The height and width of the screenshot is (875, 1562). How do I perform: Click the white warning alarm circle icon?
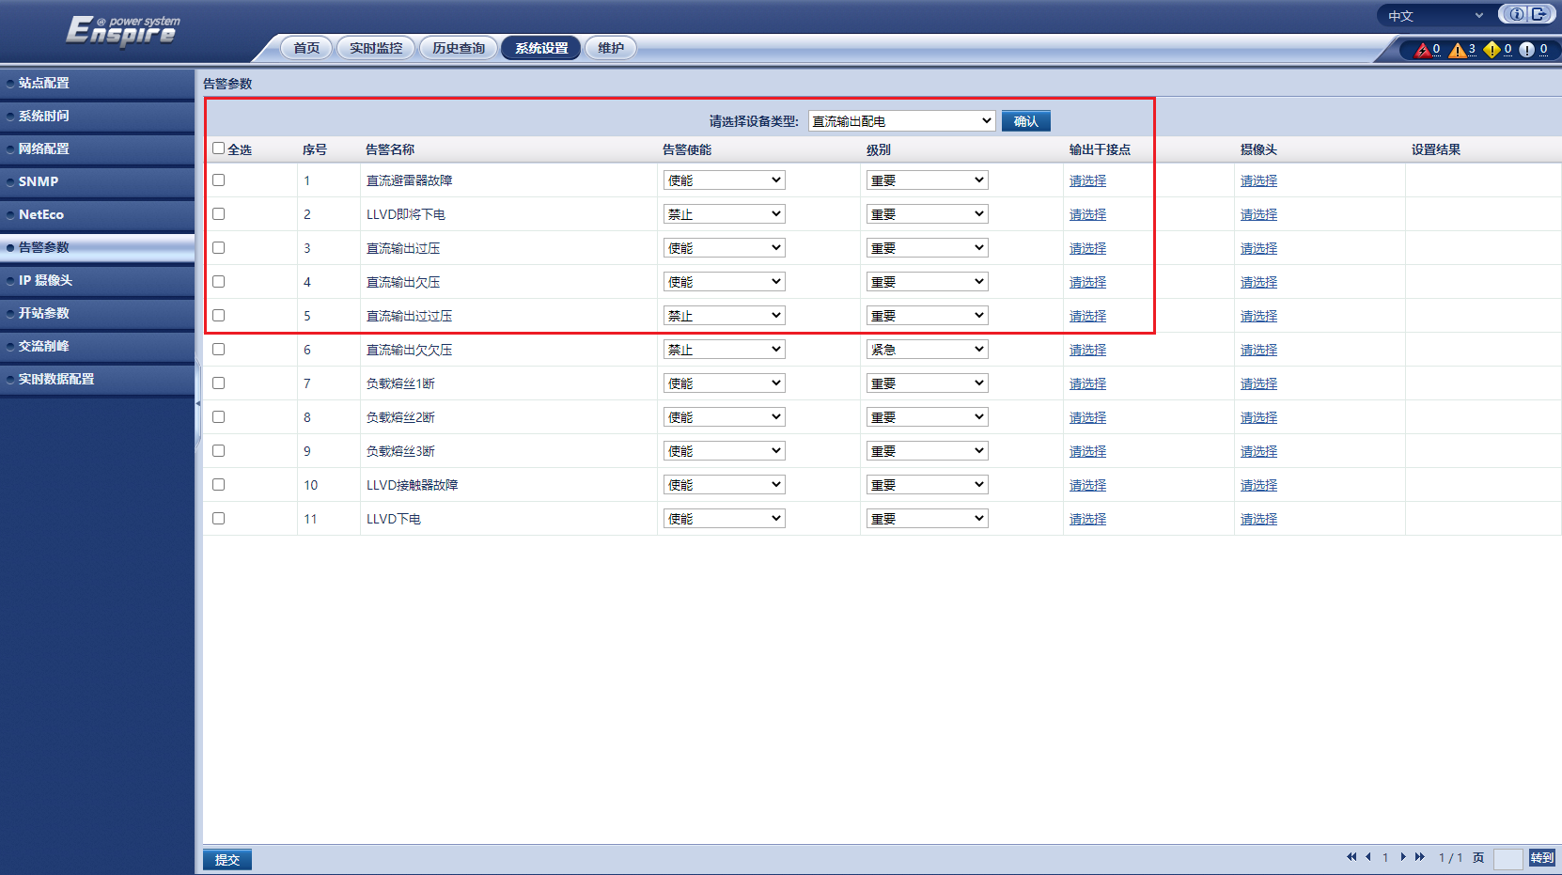point(1526,50)
